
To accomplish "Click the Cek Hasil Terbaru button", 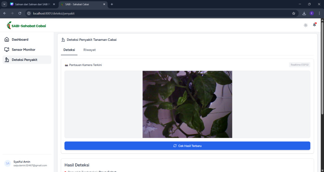I will point(187,146).
